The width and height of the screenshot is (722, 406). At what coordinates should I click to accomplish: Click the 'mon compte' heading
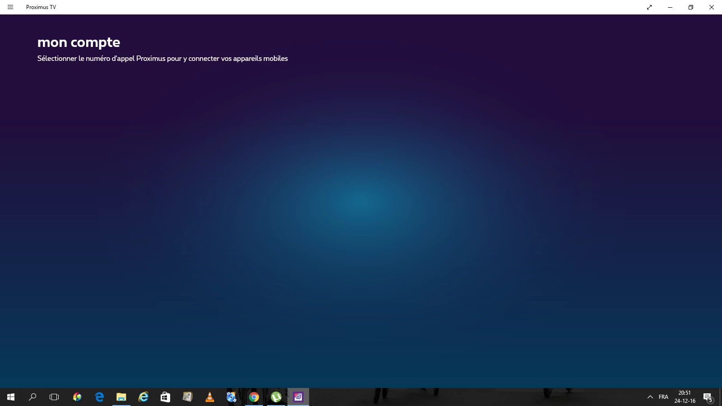point(79,42)
